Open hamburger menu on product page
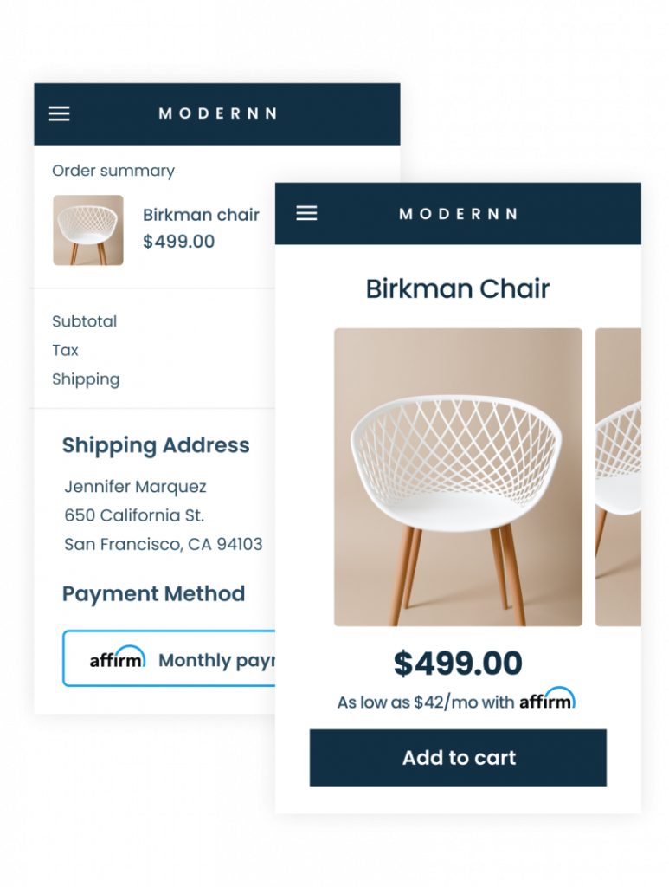Image resolution: width=669 pixels, height=887 pixels. 307,213
